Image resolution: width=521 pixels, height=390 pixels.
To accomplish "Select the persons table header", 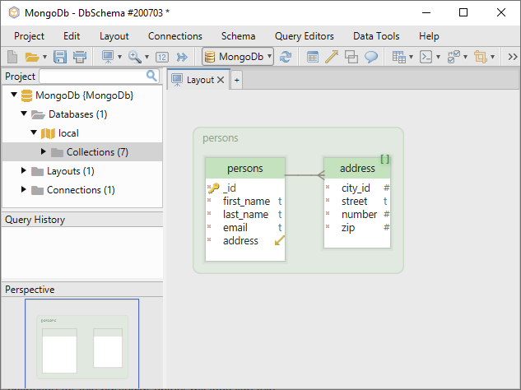I will 245,168.
